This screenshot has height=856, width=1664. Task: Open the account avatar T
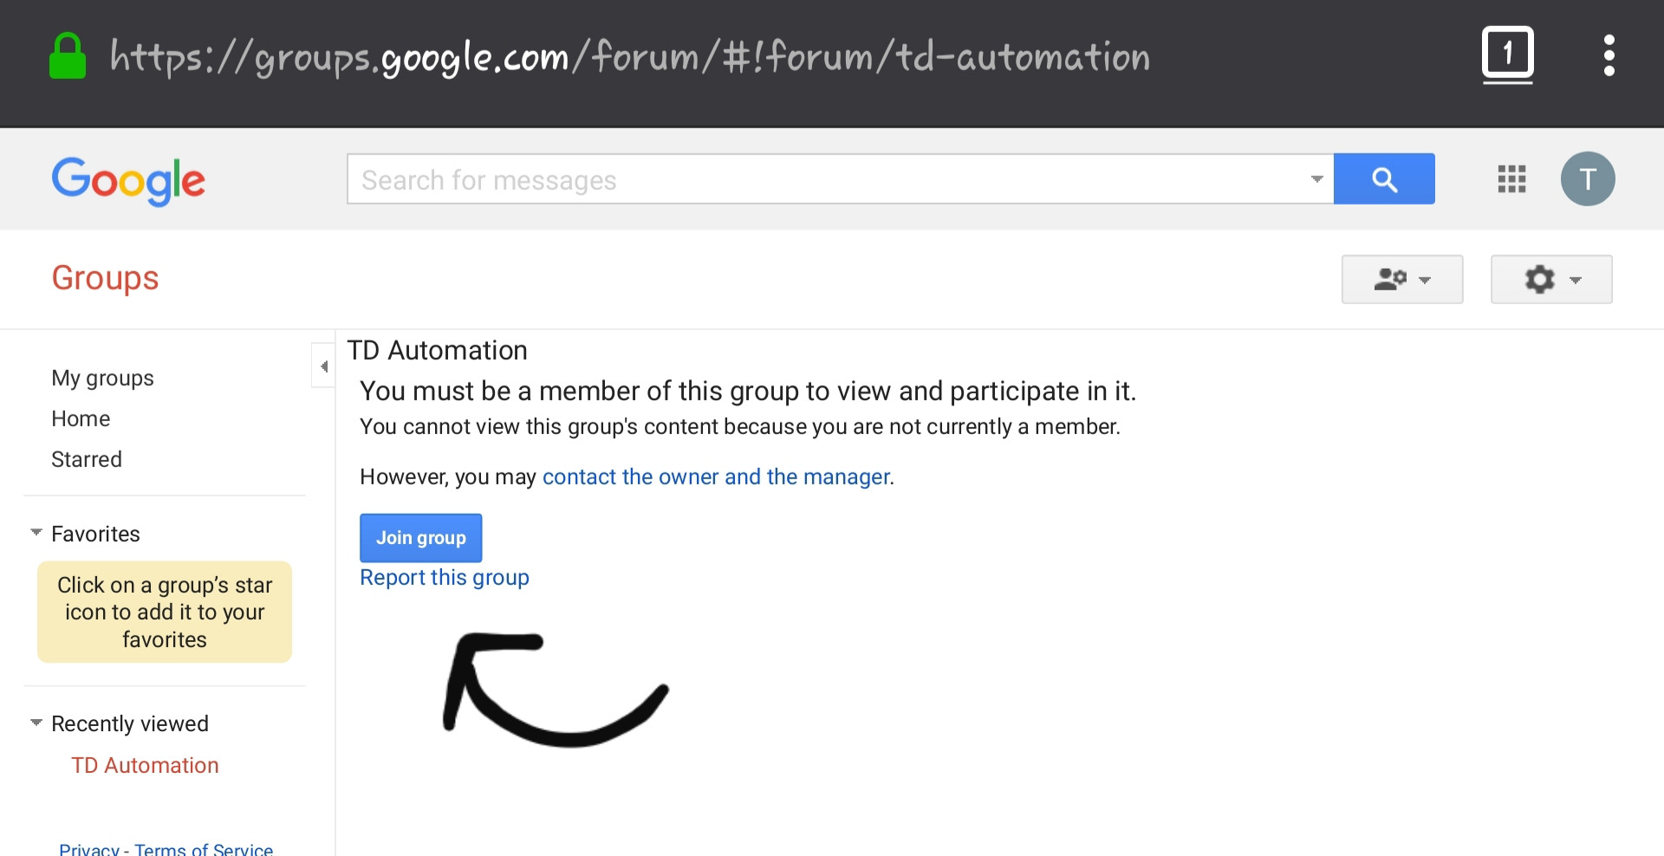(x=1587, y=179)
